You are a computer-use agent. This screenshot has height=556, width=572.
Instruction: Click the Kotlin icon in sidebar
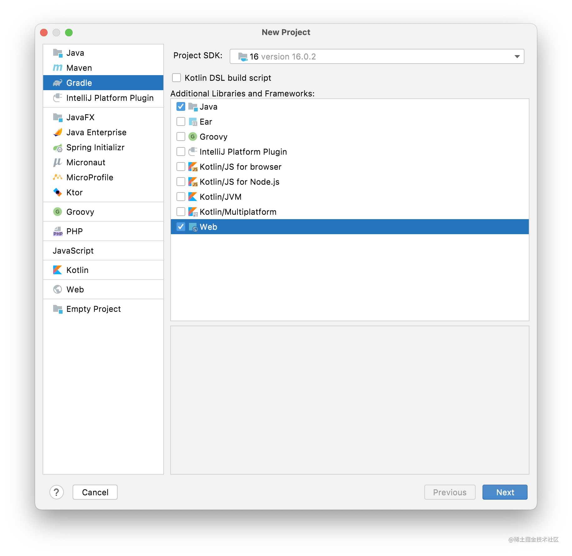[x=58, y=270]
